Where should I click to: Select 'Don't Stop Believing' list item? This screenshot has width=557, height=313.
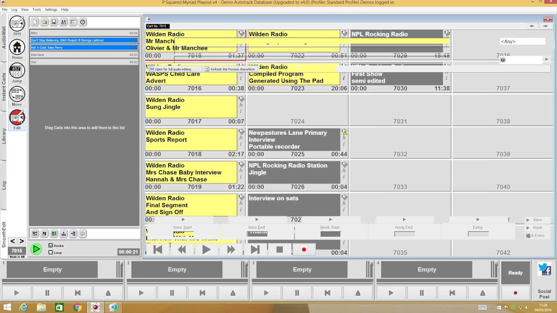coord(84,40)
